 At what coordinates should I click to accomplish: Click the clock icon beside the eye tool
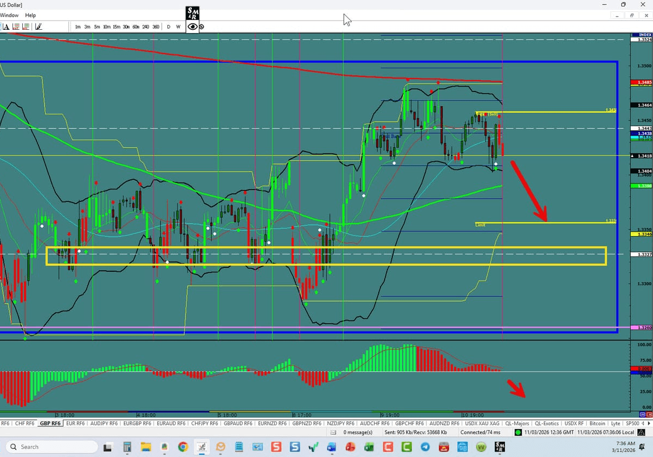coord(202,26)
